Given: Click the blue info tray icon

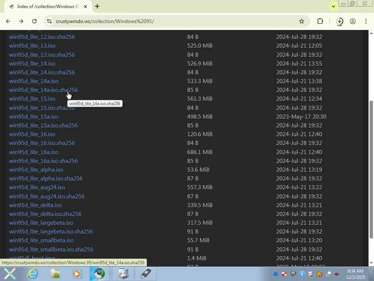Looking at the screenshot, I should [302, 274].
